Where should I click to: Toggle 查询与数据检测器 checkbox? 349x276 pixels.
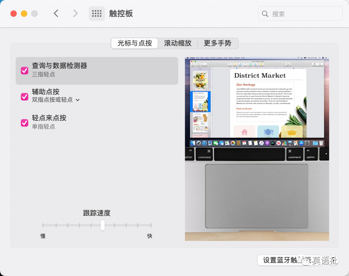(x=25, y=71)
